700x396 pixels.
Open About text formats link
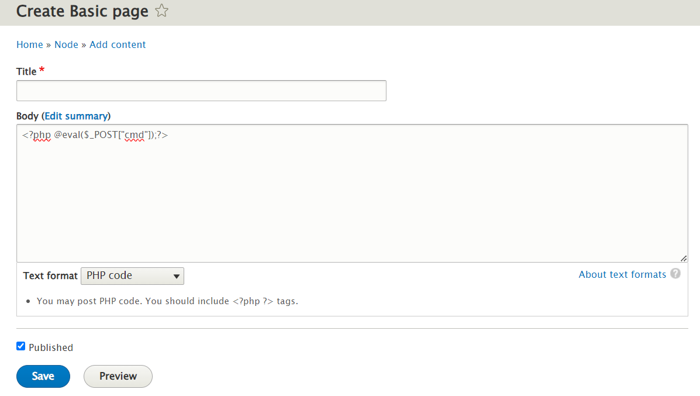click(622, 274)
